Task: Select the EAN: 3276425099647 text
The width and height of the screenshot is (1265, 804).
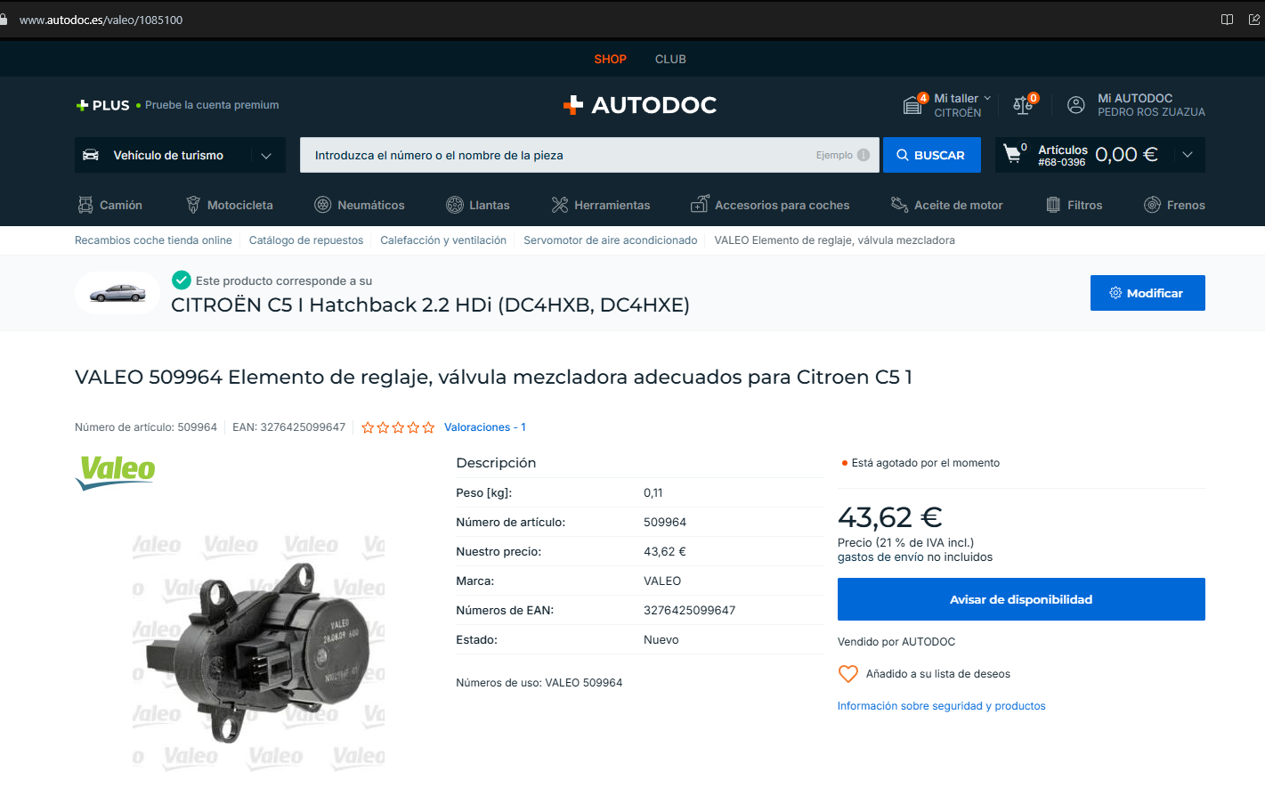Action: coord(289,427)
